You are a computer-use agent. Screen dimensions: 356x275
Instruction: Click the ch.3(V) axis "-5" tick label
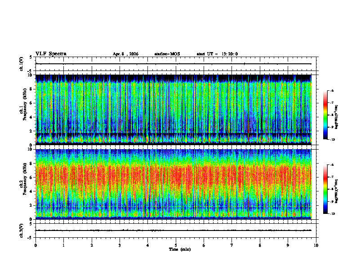30,238
